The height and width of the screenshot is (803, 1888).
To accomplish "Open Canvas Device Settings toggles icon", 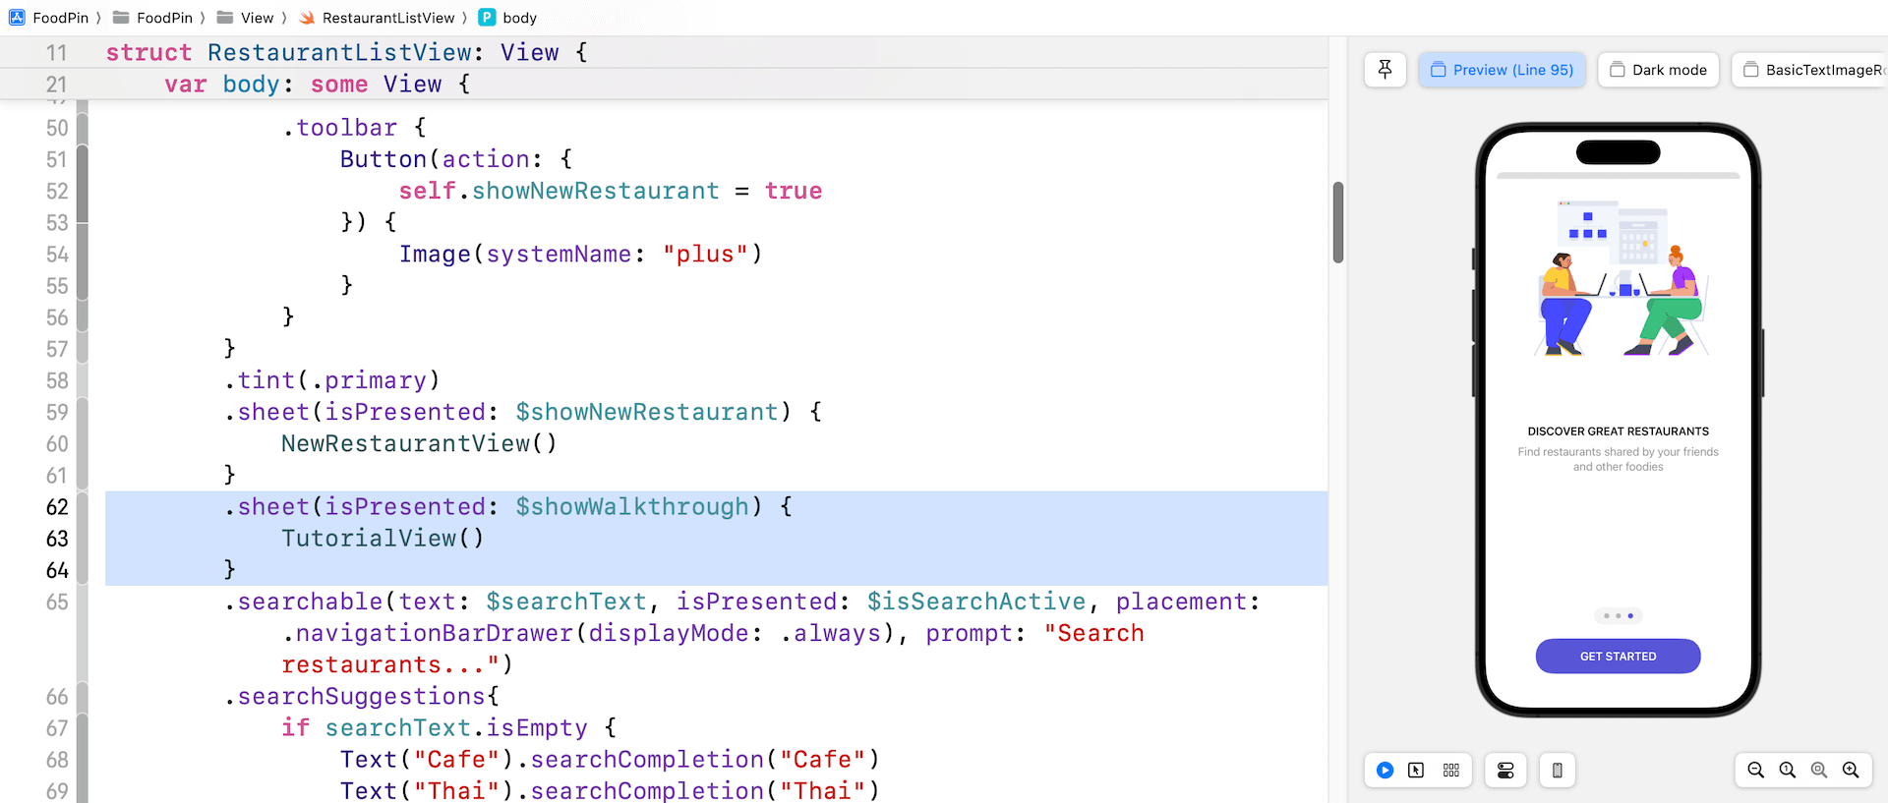I will click(1505, 771).
